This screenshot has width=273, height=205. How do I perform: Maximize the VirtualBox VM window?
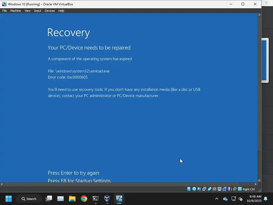tap(243, 4)
